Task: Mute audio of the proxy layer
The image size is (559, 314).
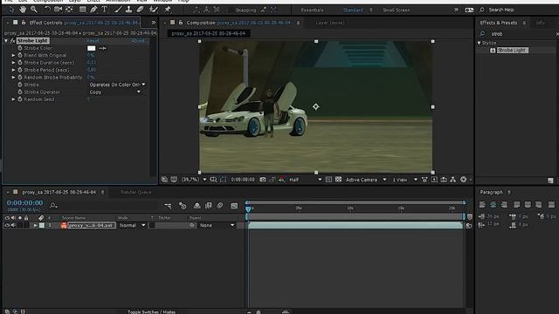Action: tap(13, 225)
